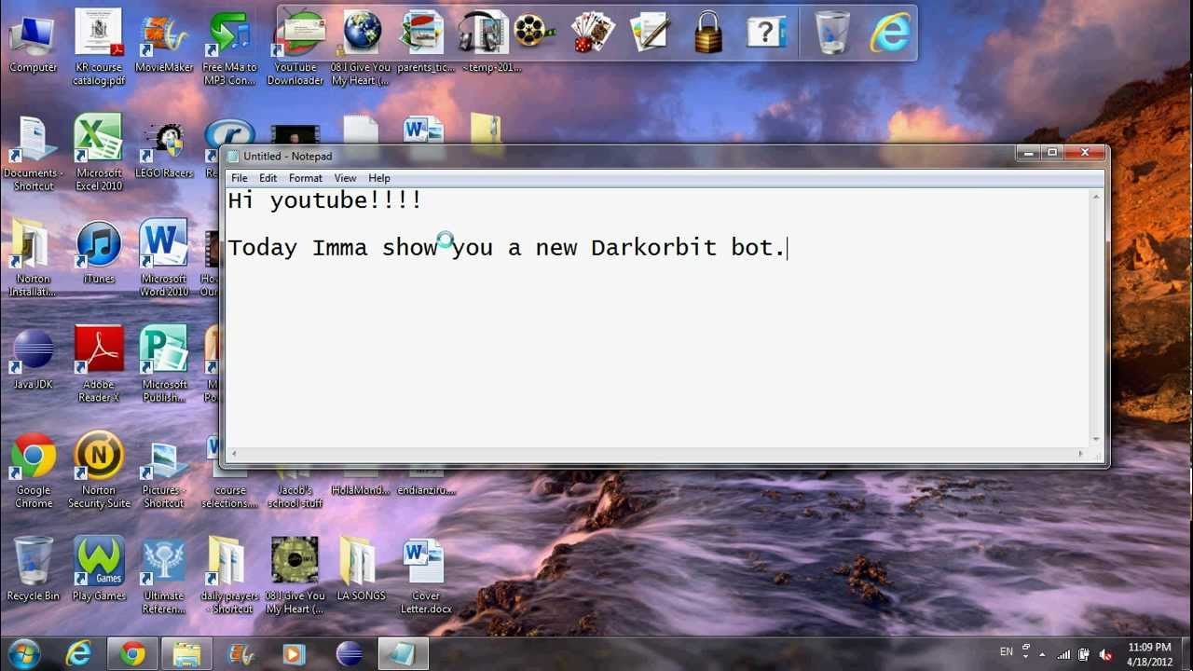Image resolution: width=1193 pixels, height=671 pixels.
Task: Click inside the Notepad text area
Action: [657, 317]
